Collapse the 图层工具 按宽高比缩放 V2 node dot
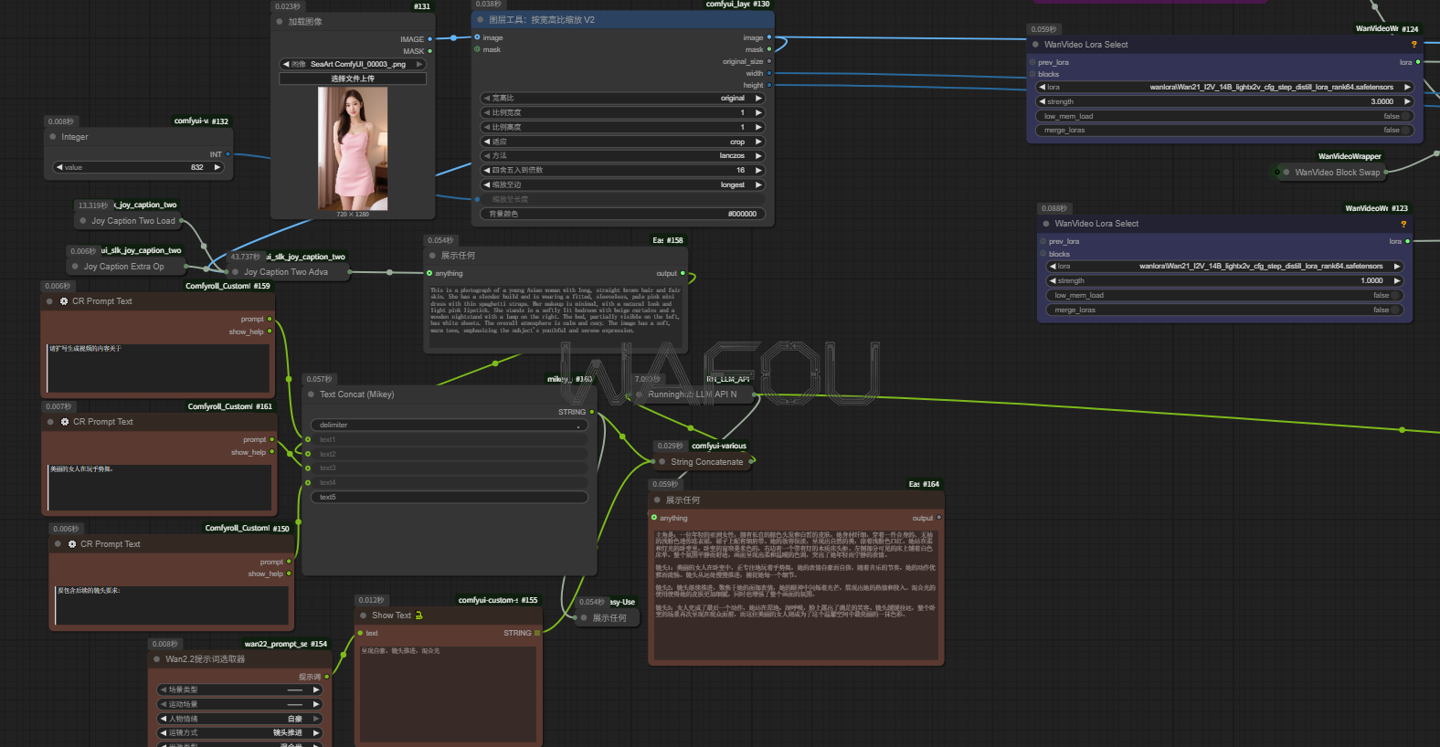The height and width of the screenshot is (747, 1440). click(480, 19)
